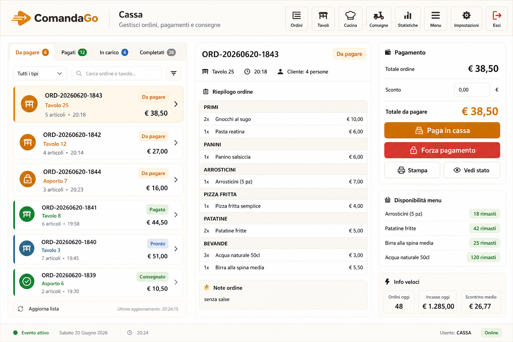Click the Online status badge

pos(491,333)
